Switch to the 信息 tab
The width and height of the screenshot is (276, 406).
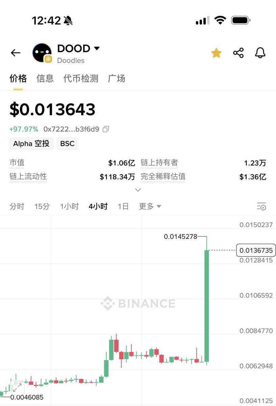[45, 78]
